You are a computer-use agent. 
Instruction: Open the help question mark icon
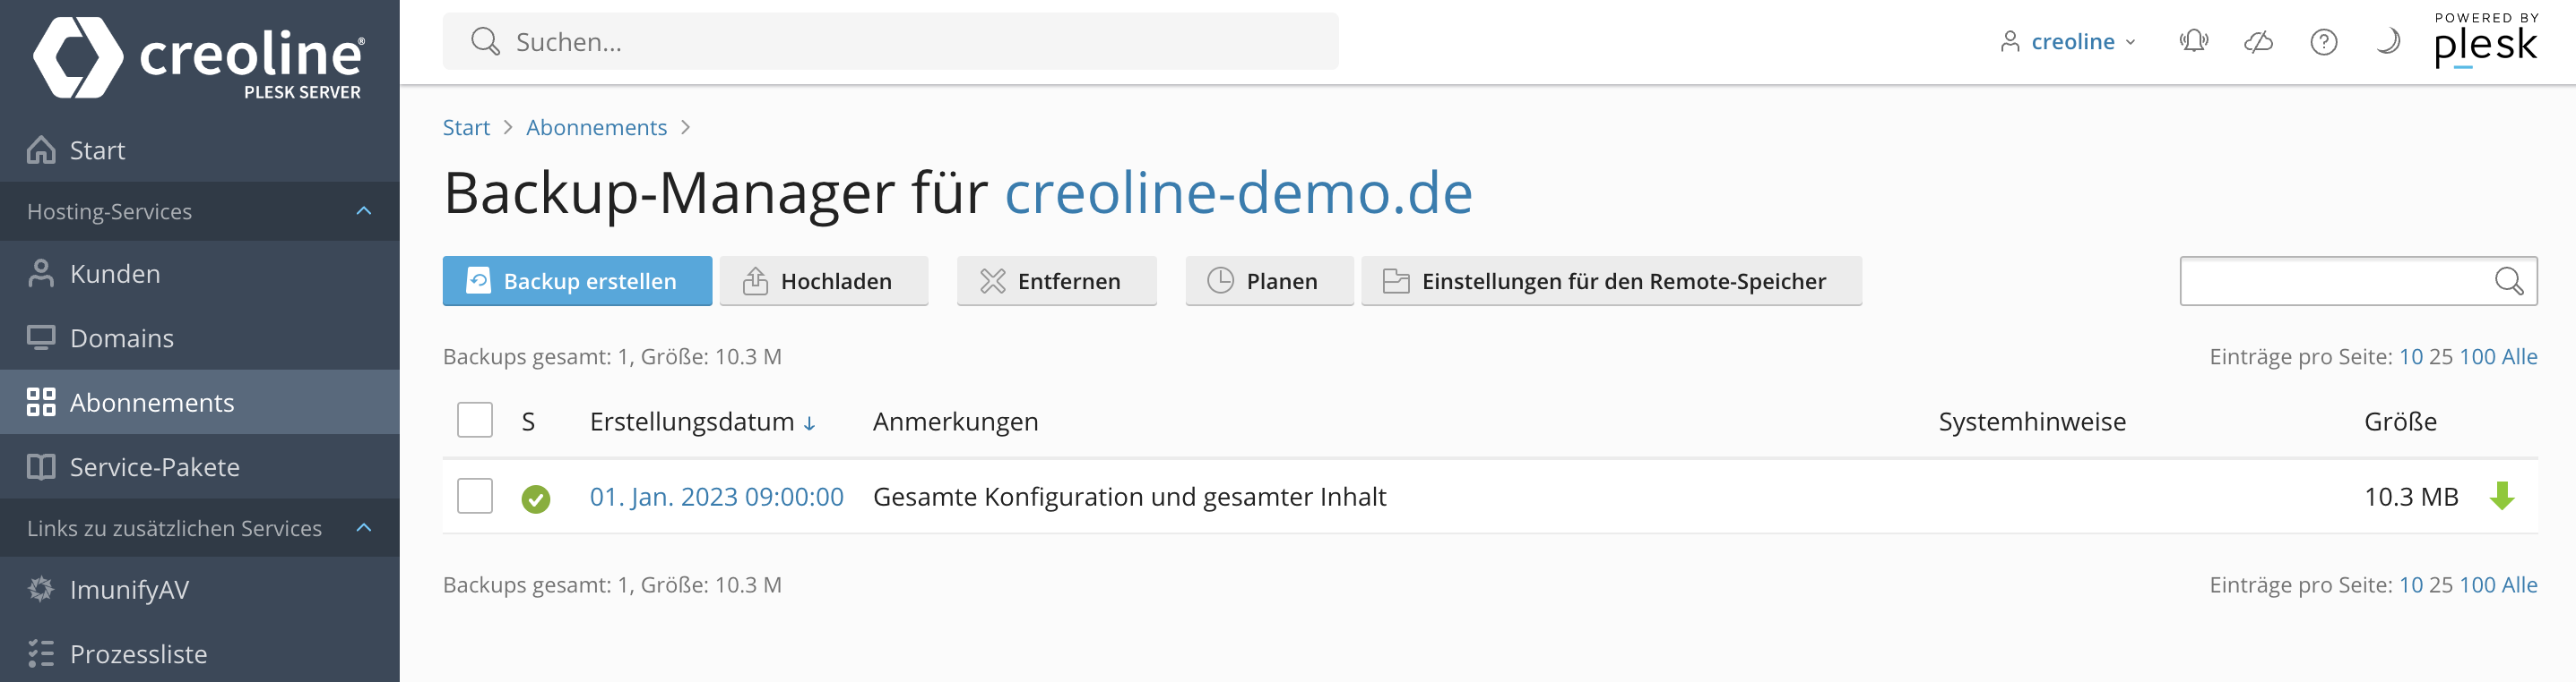coord(2323,41)
